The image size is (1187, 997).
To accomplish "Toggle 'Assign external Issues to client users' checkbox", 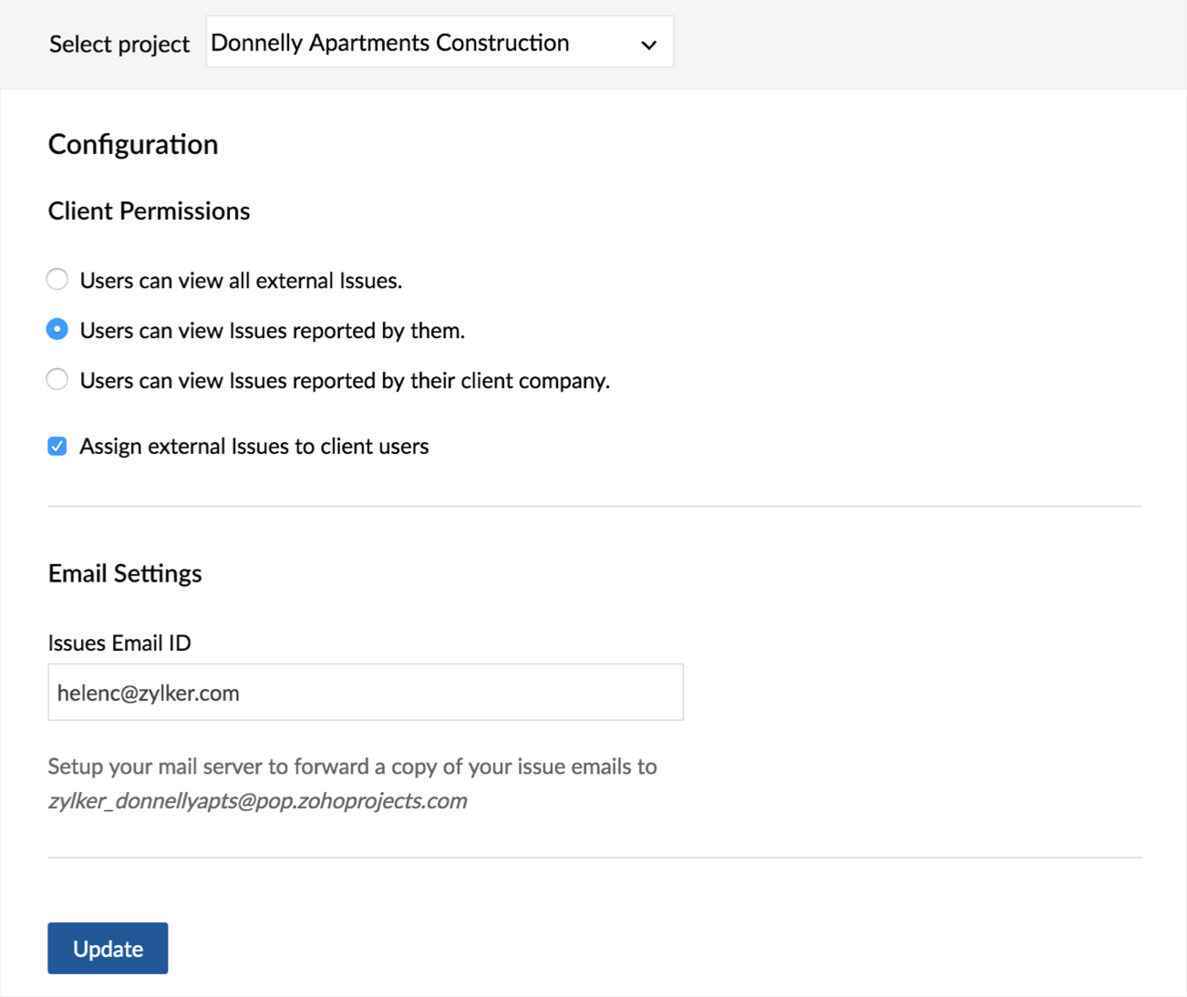I will (x=57, y=446).
